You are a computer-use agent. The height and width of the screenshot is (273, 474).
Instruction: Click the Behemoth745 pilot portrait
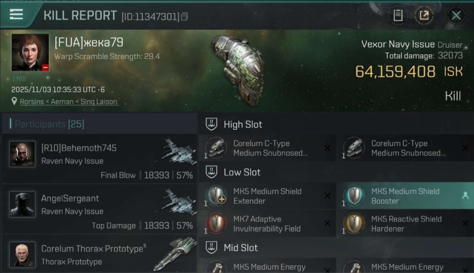click(23, 154)
